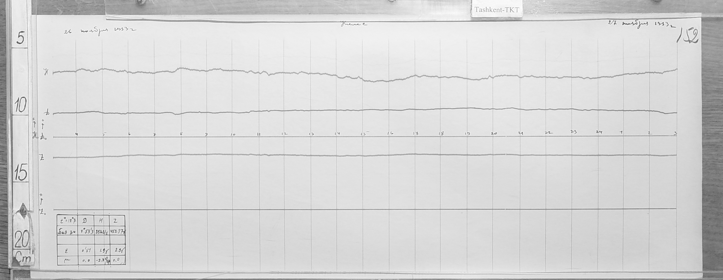Click the Z₀ baseline label
The height and width of the screenshot is (280, 723).
pyautogui.click(x=43, y=212)
